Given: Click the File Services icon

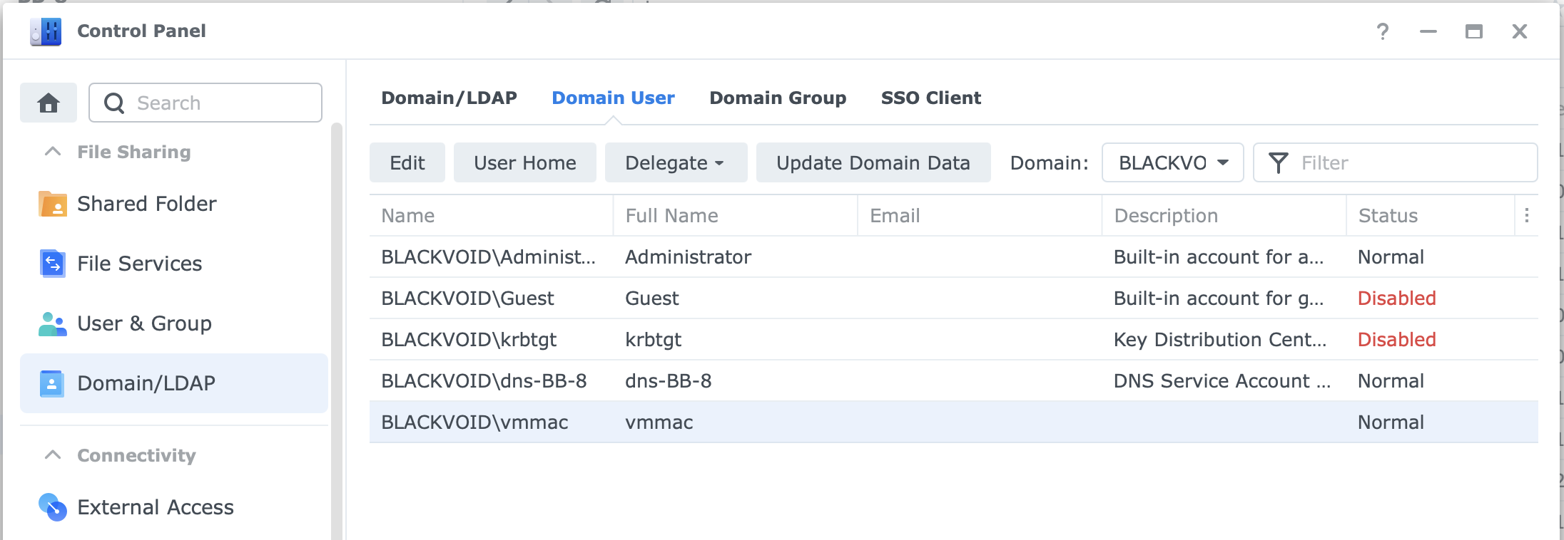Looking at the screenshot, I should 52,264.
